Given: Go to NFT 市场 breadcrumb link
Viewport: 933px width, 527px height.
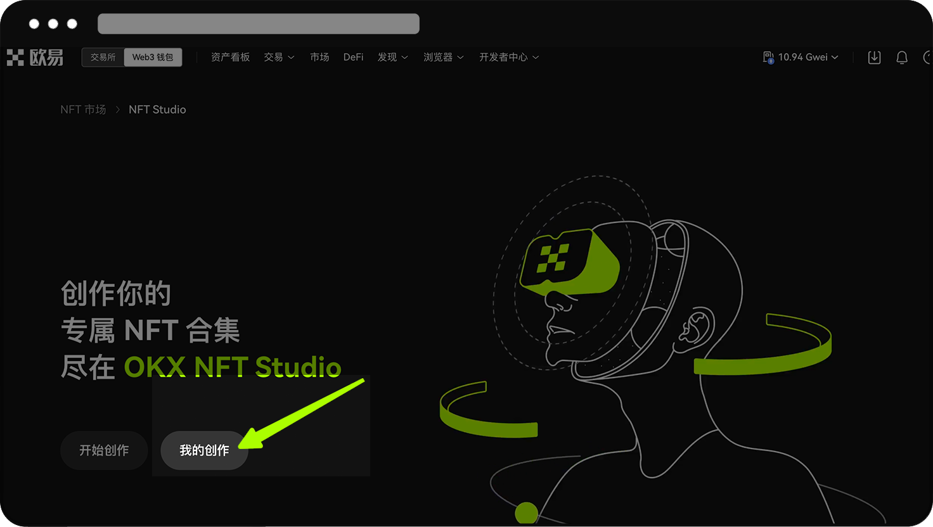Looking at the screenshot, I should tap(83, 110).
